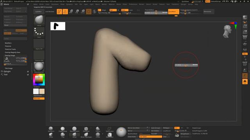This screenshot has width=250, height=140.
Task: Click the camera icon near MergeDown
Action: click(x=177, y=135)
